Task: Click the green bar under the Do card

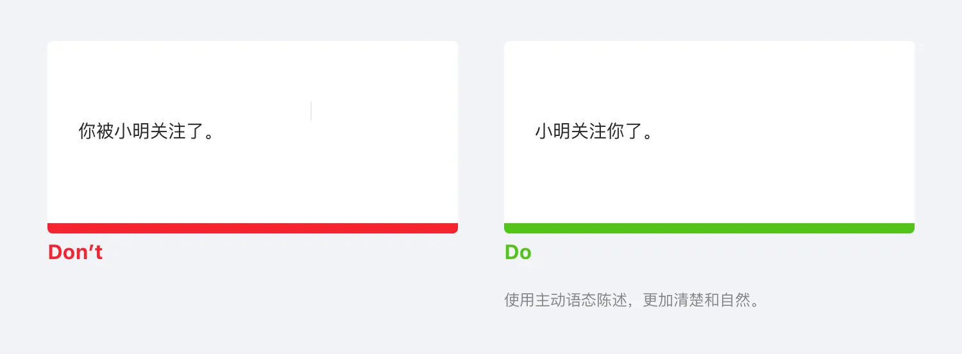Action: pos(709,228)
